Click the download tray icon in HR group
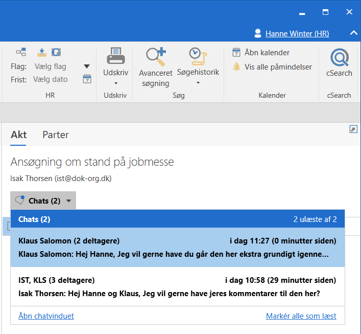This screenshot has height=334, width=361. [x=42, y=52]
